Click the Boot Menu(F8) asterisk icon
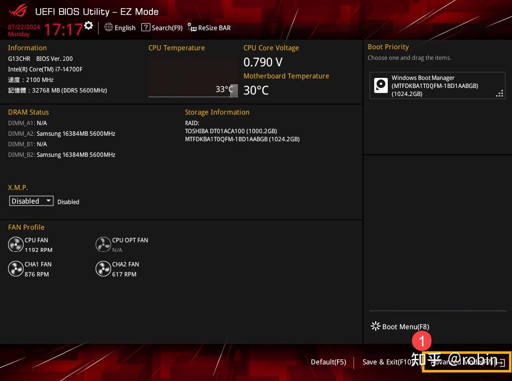This screenshot has height=381, width=512. [x=375, y=326]
